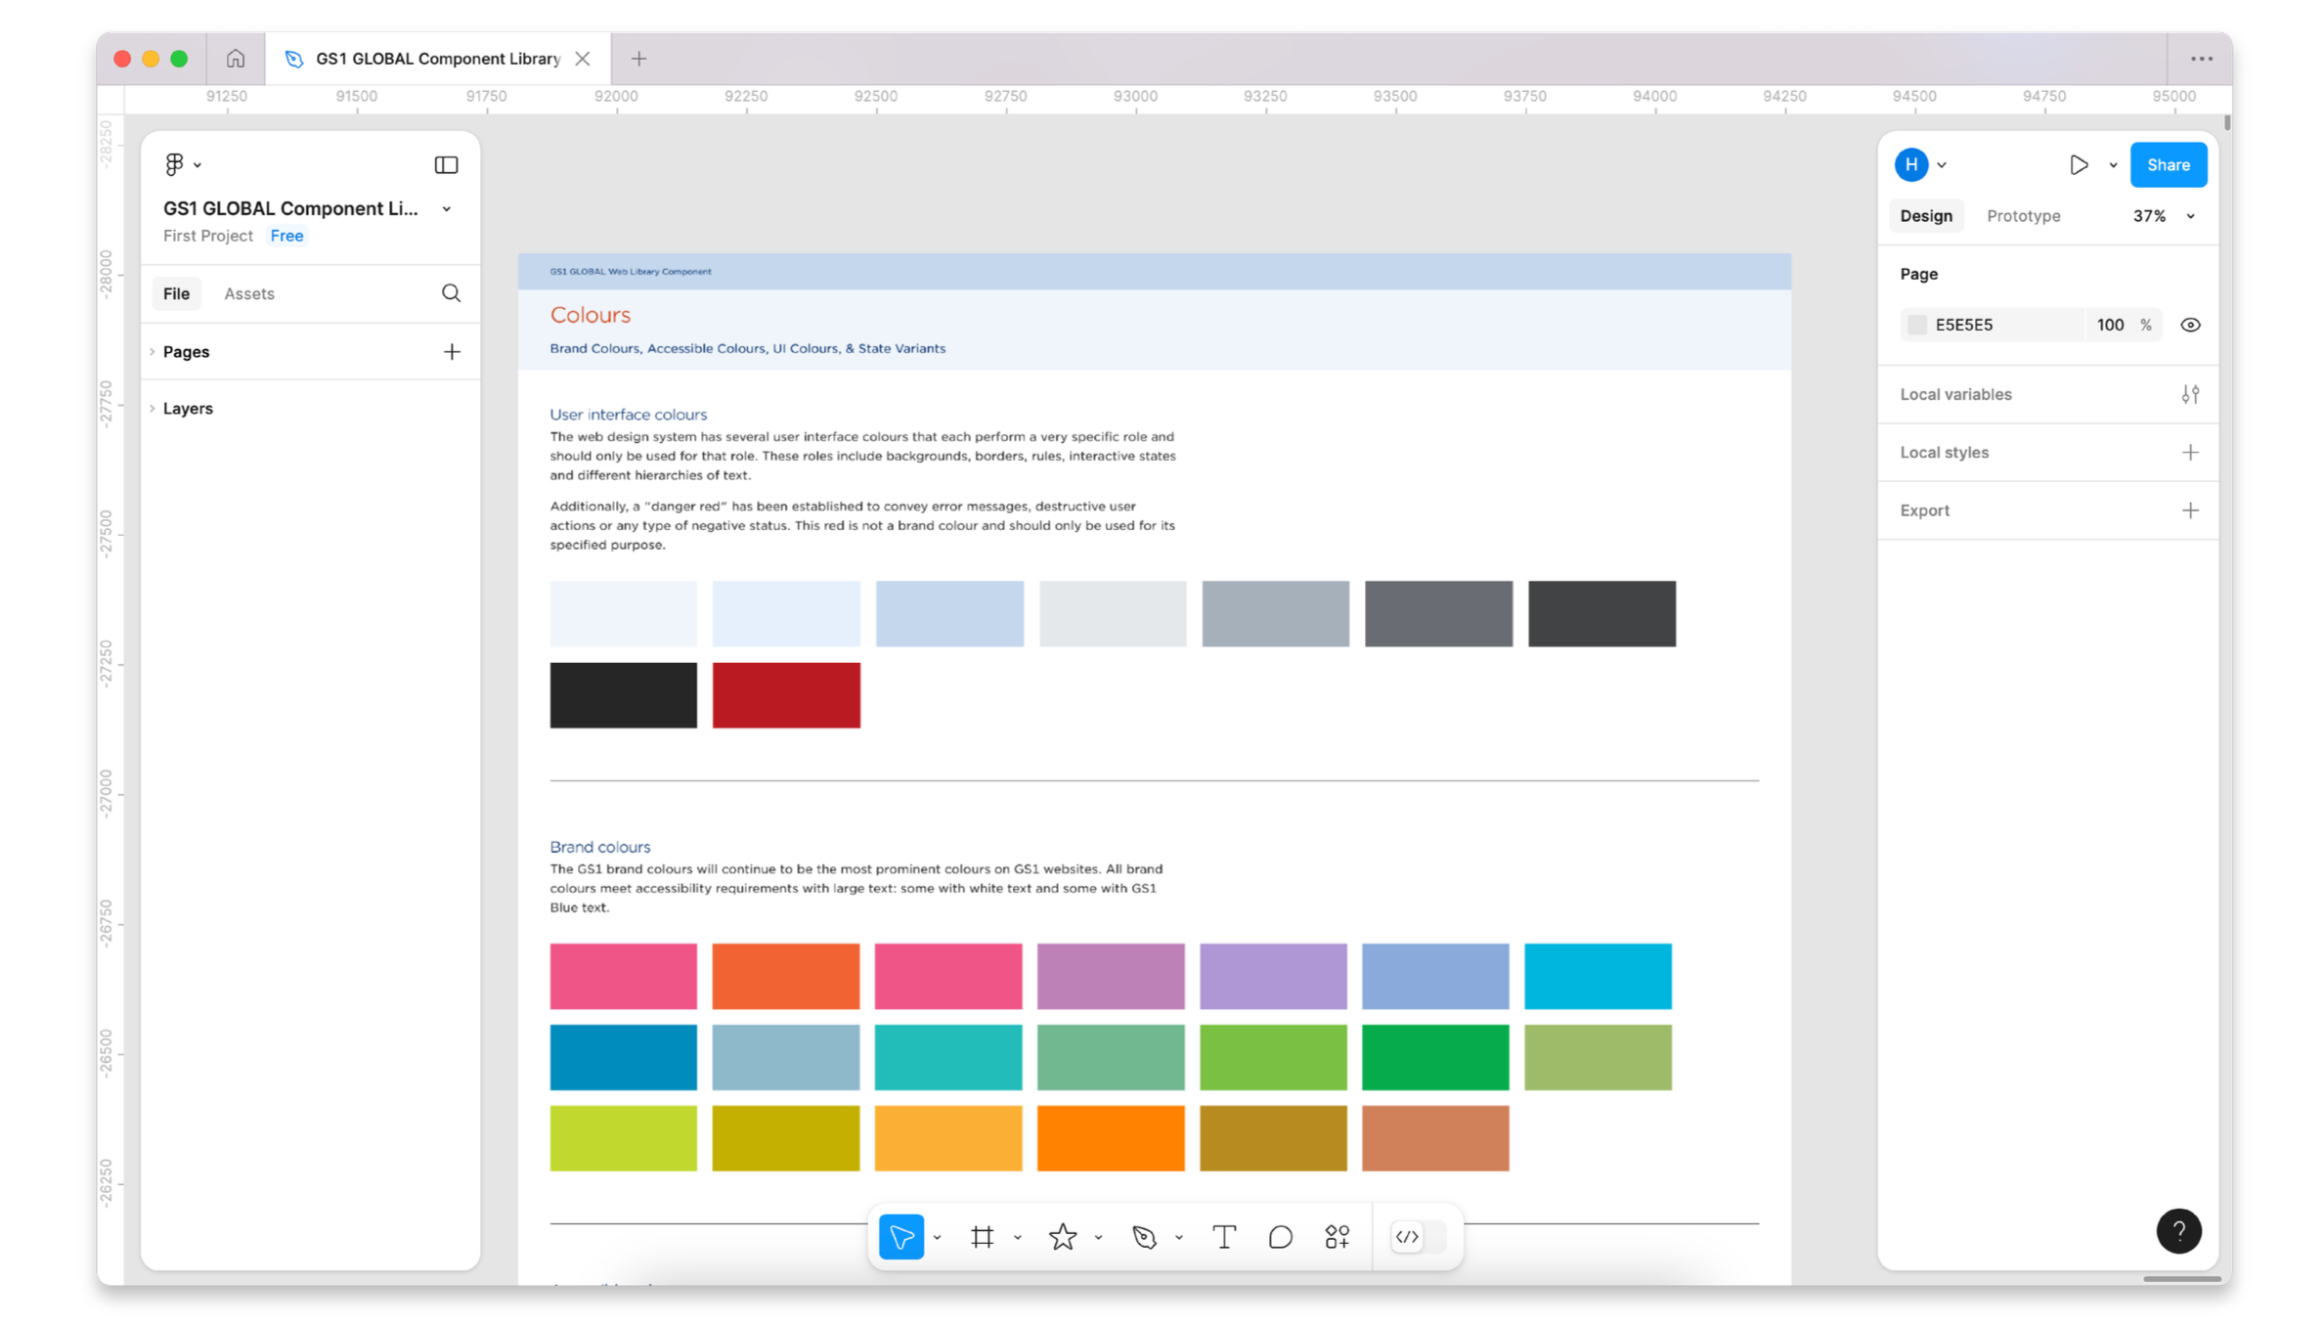Switch to the Prototype tab
Viewport: 2324px width, 1325px height.
2023,216
